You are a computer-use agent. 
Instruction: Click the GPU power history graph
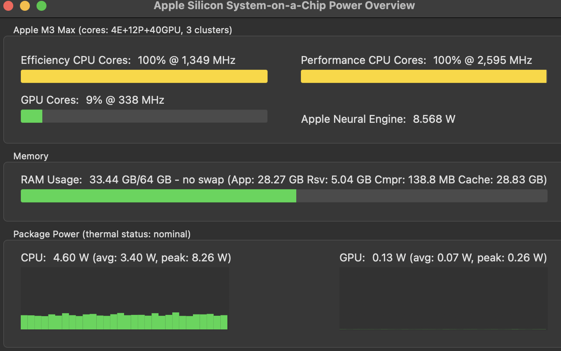pyautogui.click(x=443, y=298)
